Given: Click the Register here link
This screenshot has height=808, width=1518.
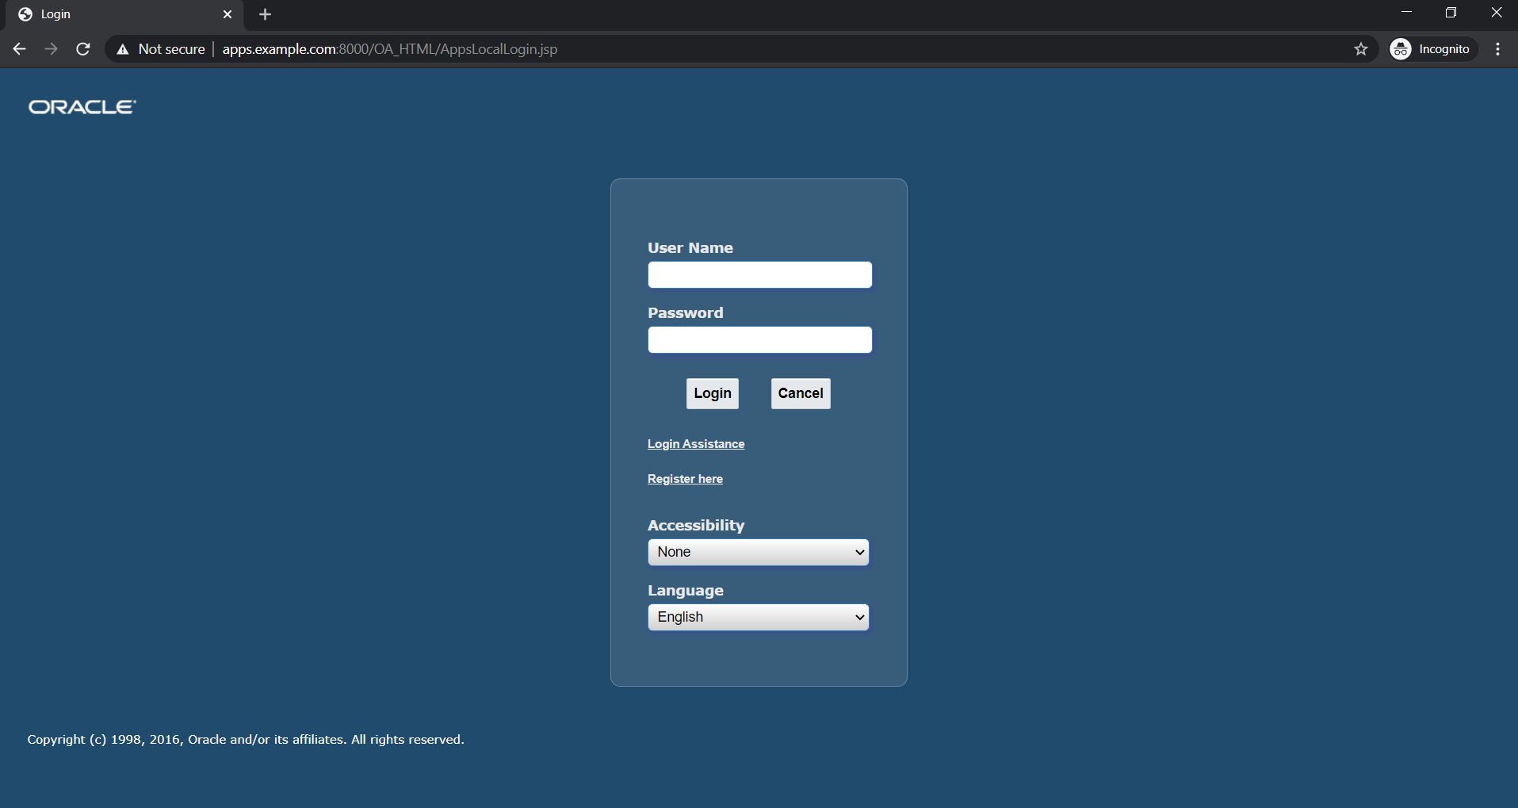Looking at the screenshot, I should point(685,478).
